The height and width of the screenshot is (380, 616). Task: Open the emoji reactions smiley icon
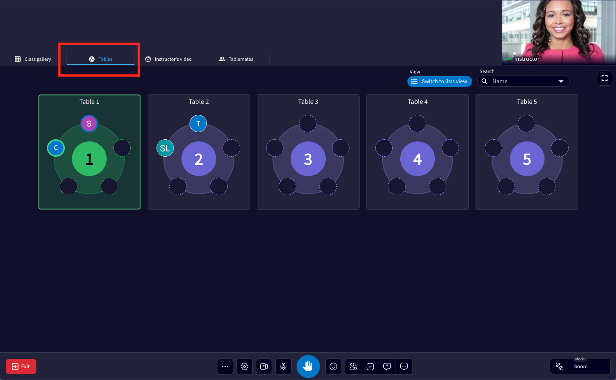pyautogui.click(x=333, y=366)
